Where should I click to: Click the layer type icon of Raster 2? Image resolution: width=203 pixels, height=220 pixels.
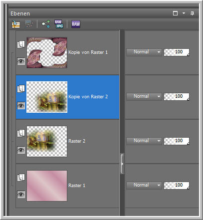click(21, 133)
